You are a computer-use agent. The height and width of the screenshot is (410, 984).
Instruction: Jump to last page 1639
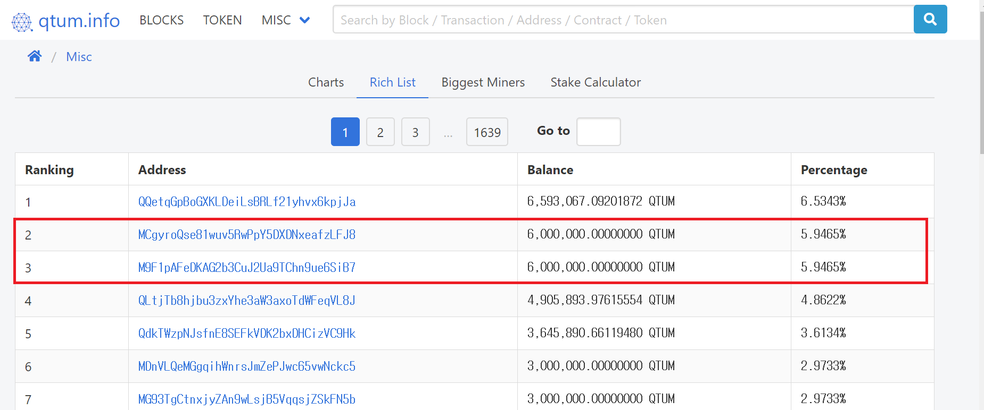coord(487,132)
